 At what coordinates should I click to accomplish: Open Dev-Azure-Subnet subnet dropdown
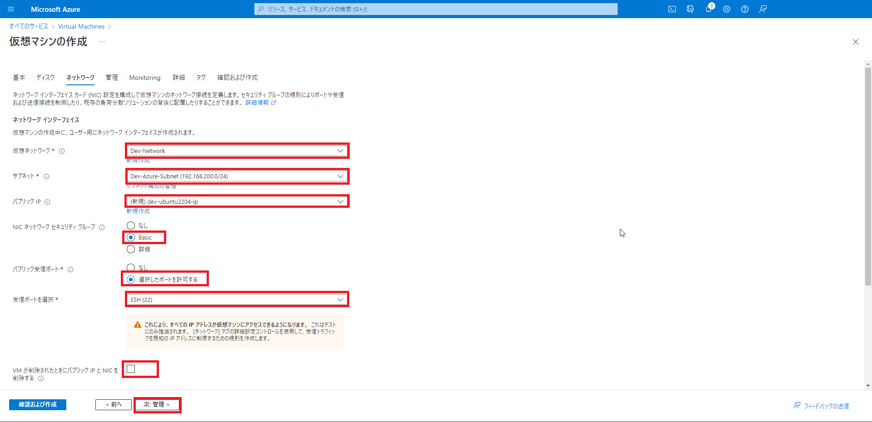(237, 176)
